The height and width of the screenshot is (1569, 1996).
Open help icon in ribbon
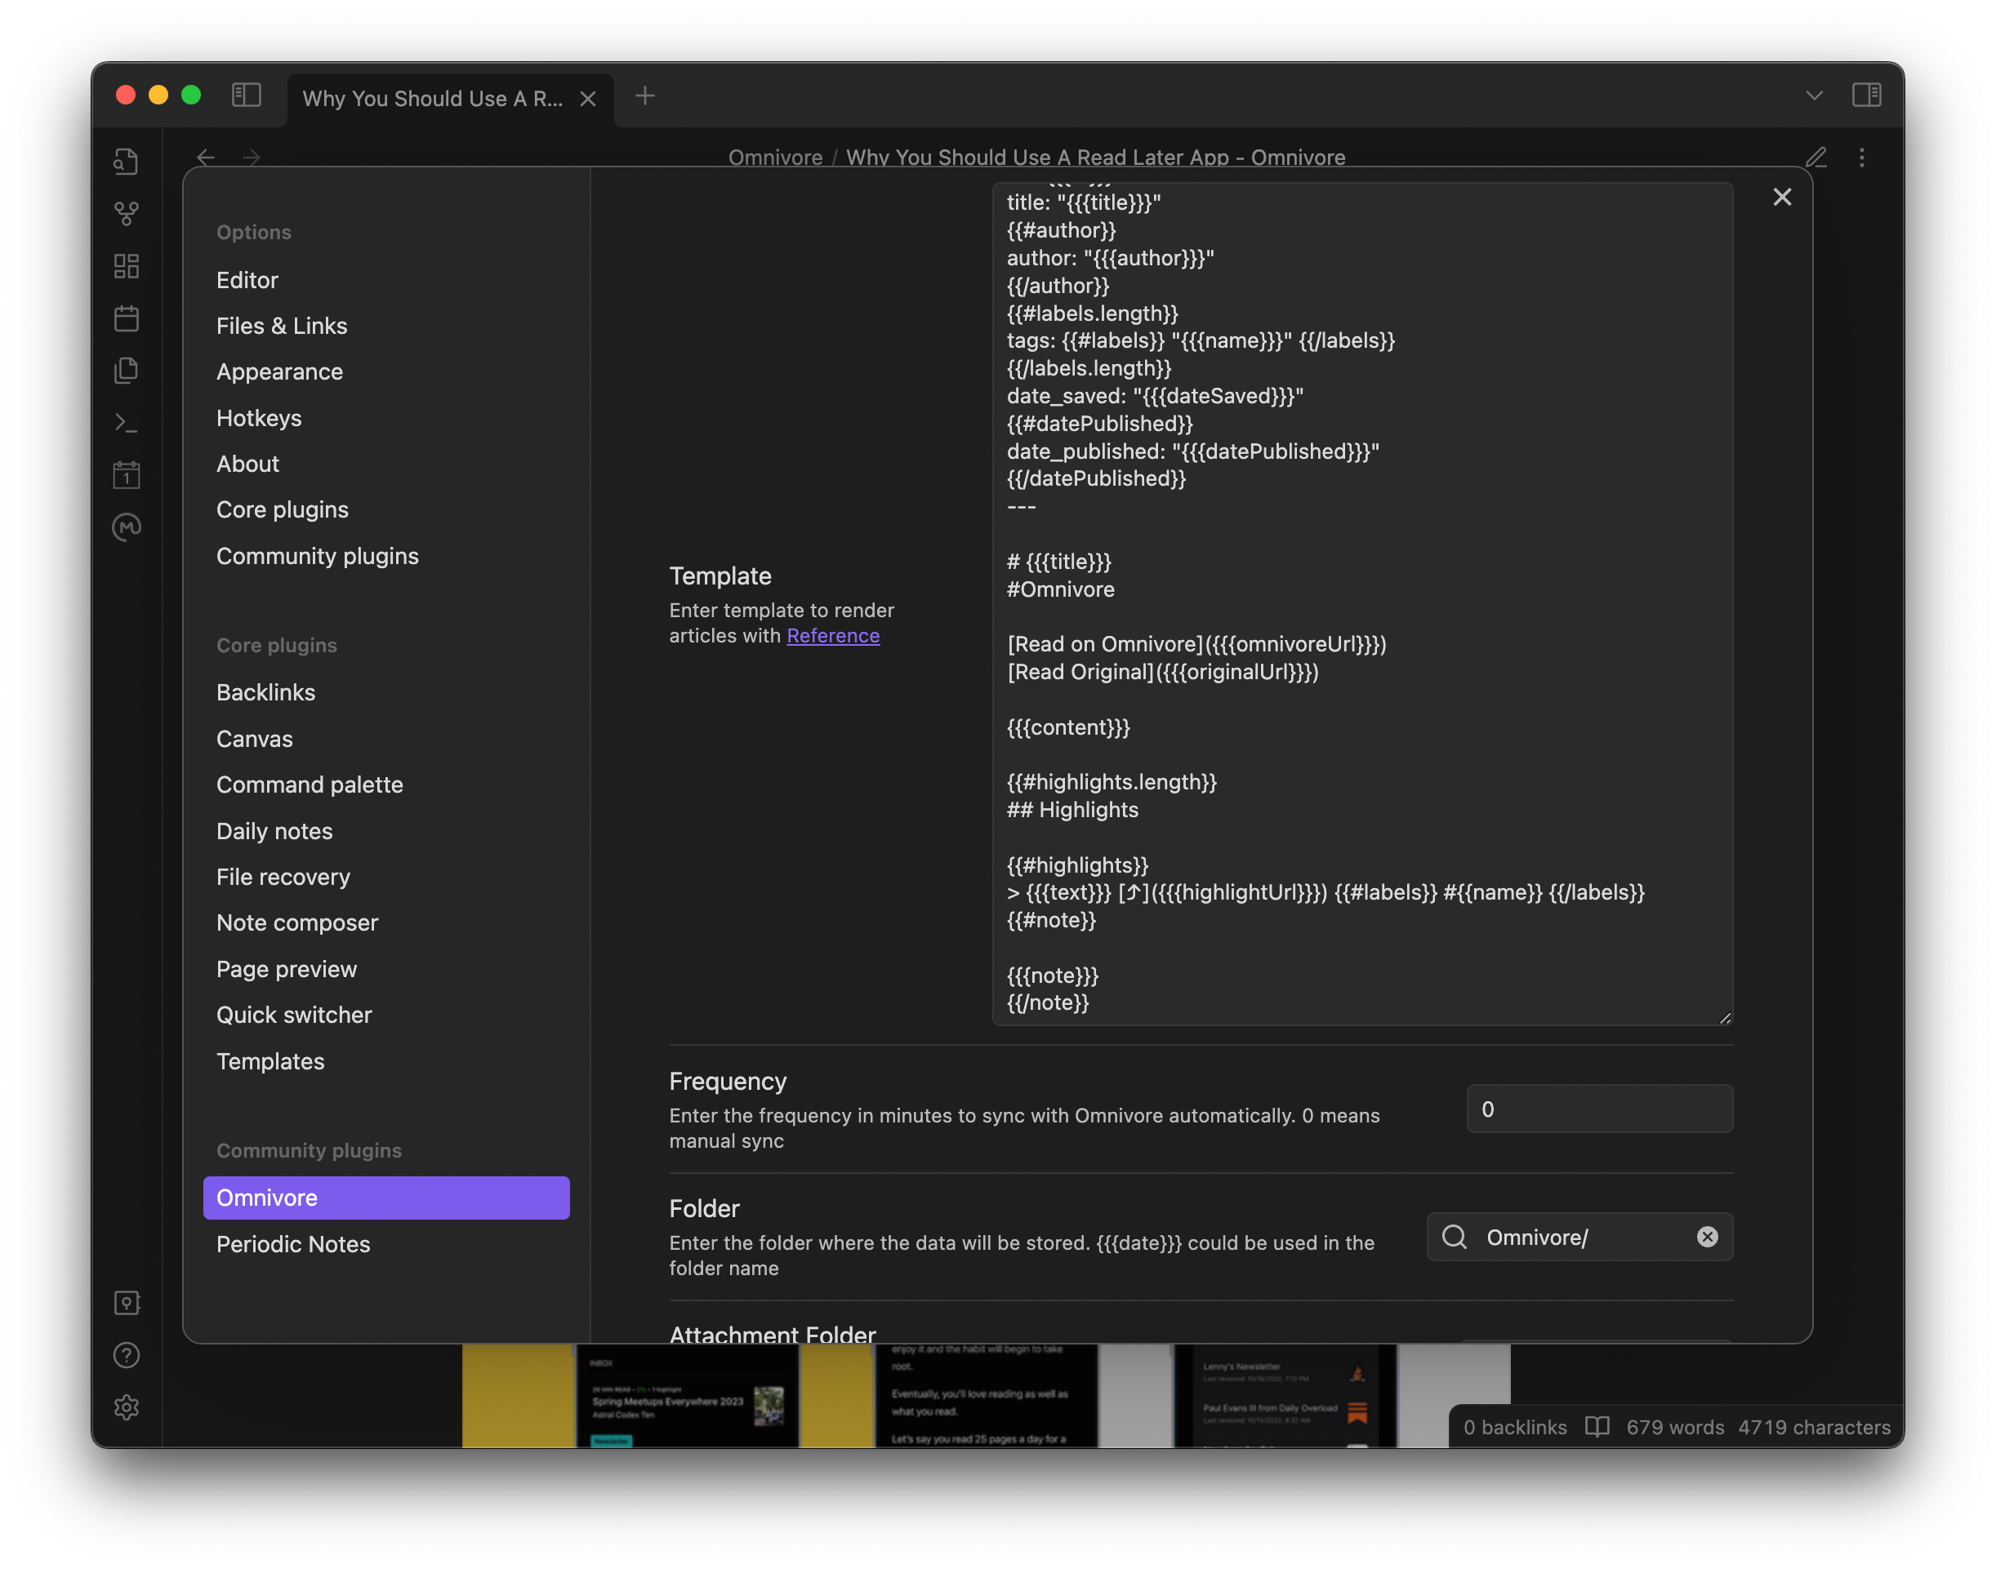click(x=126, y=1355)
